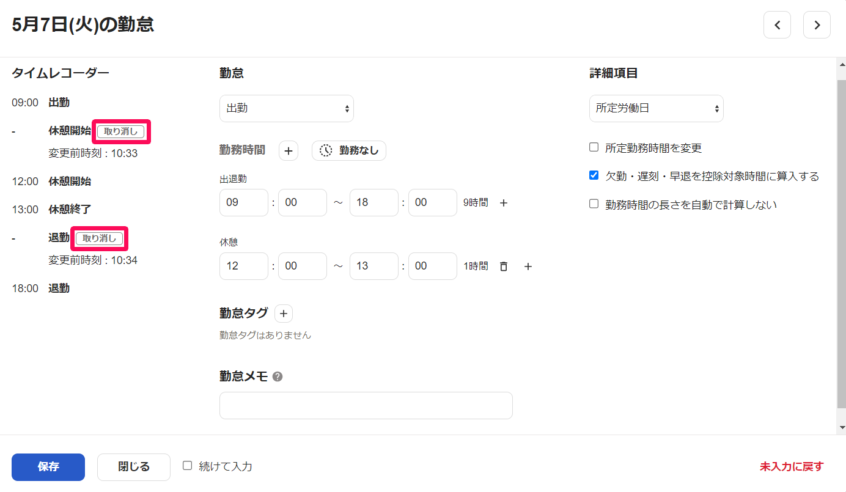Click the vertical scrollbar thumb

click(841, 243)
